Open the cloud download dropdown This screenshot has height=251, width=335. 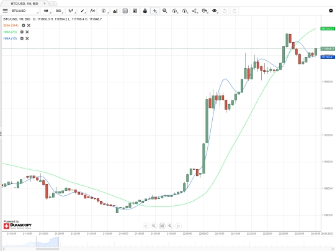point(185,11)
